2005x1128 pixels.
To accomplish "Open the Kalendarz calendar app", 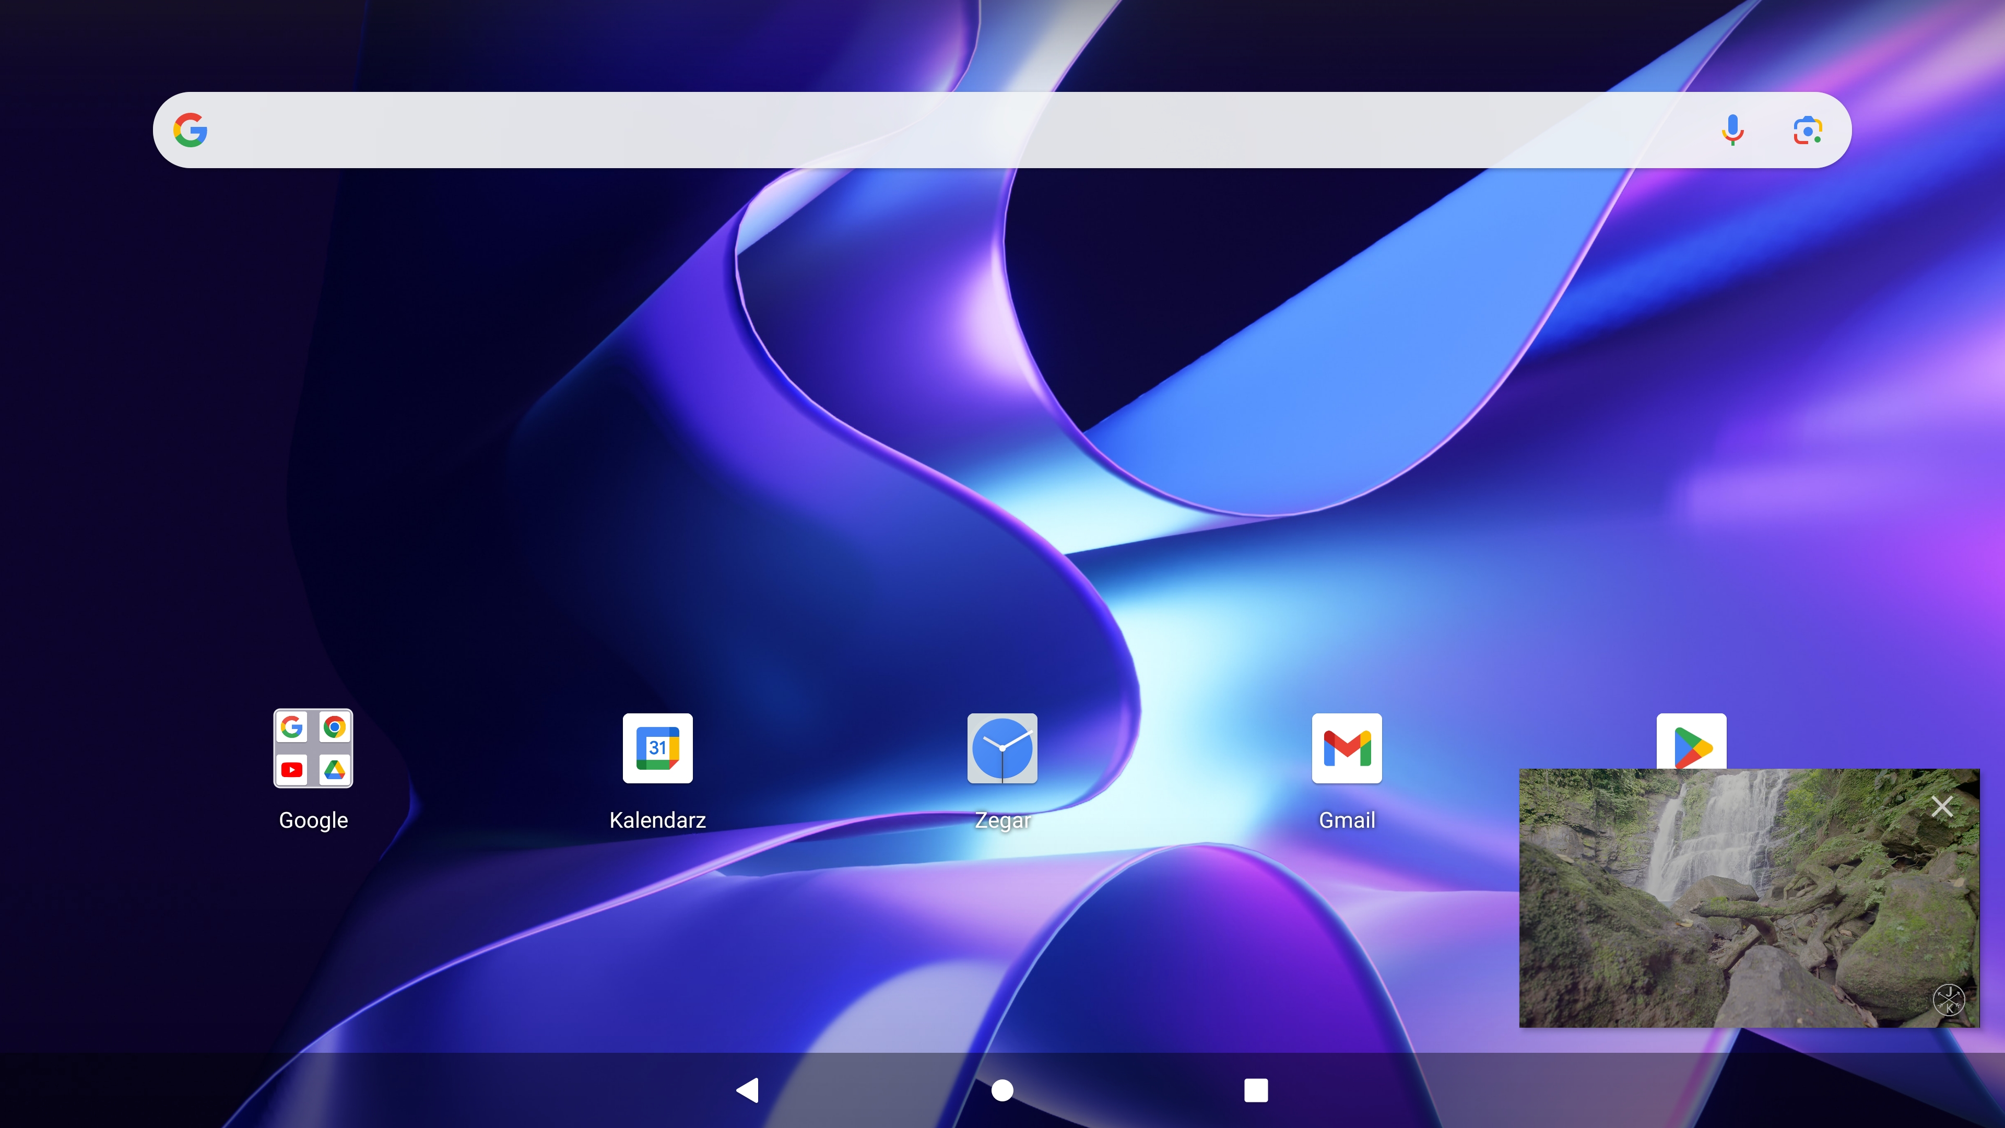I will (x=658, y=748).
